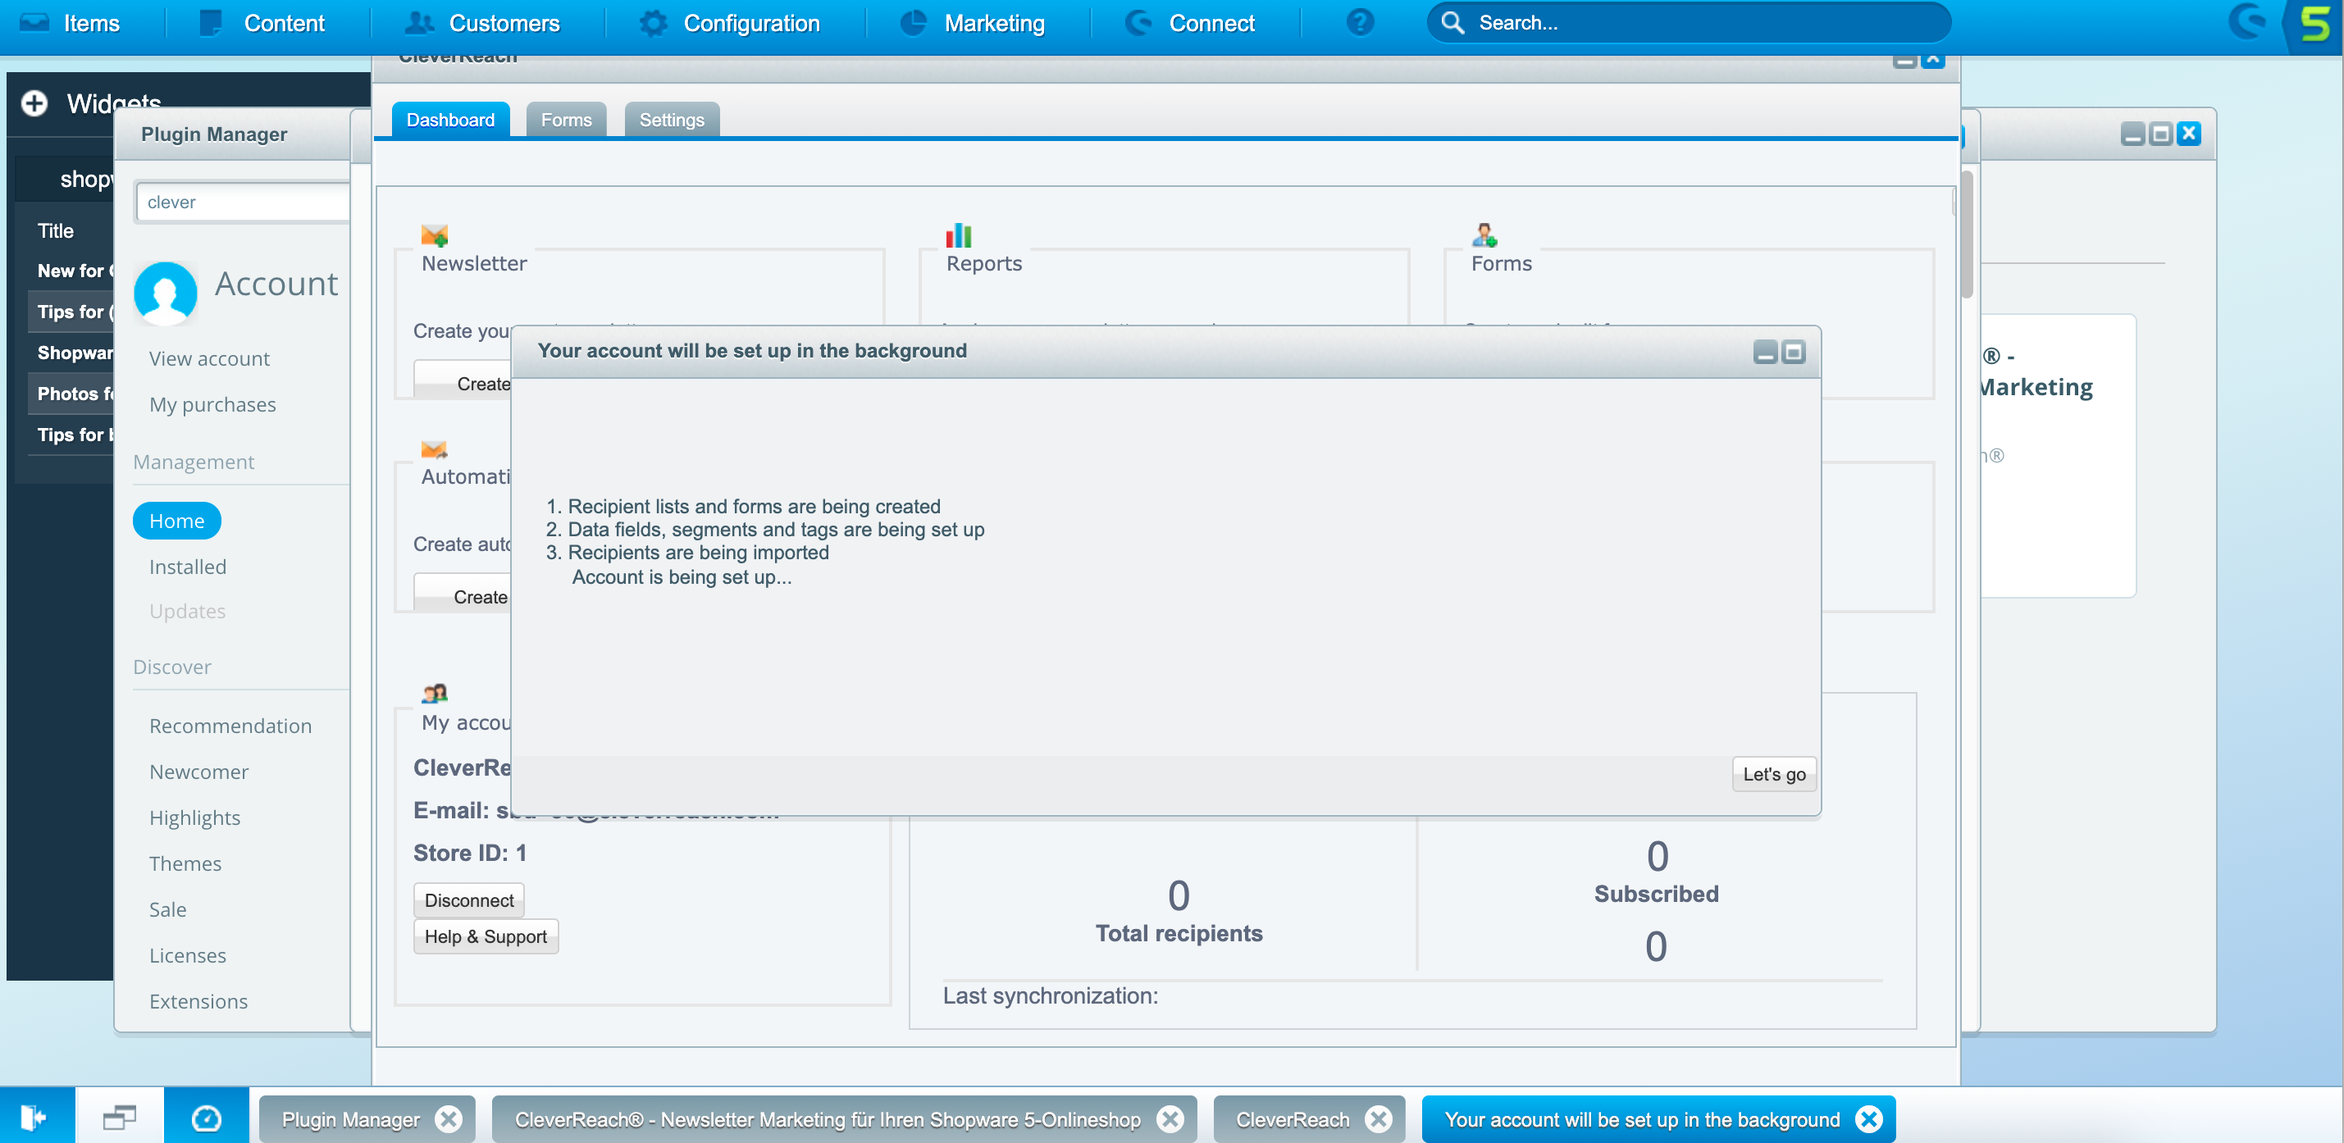The image size is (2344, 1143).
Task: Click the search field in top bar
Action: [1689, 23]
